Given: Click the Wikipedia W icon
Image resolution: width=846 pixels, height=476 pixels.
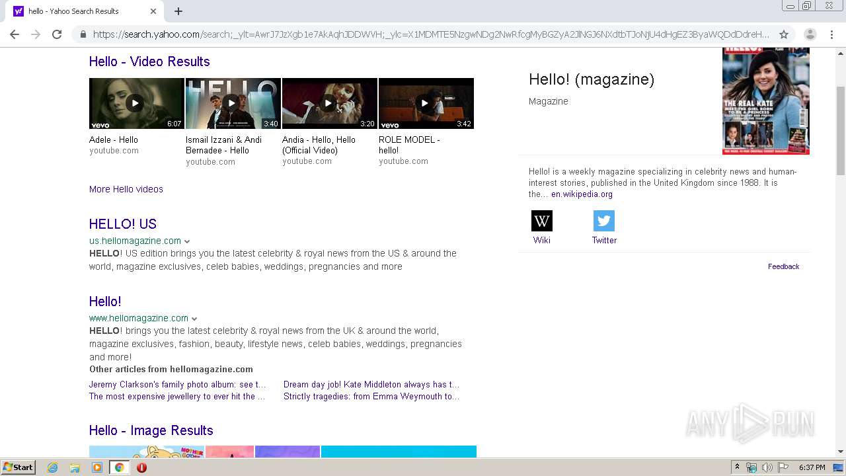Looking at the screenshot, I should pos(542,221).
